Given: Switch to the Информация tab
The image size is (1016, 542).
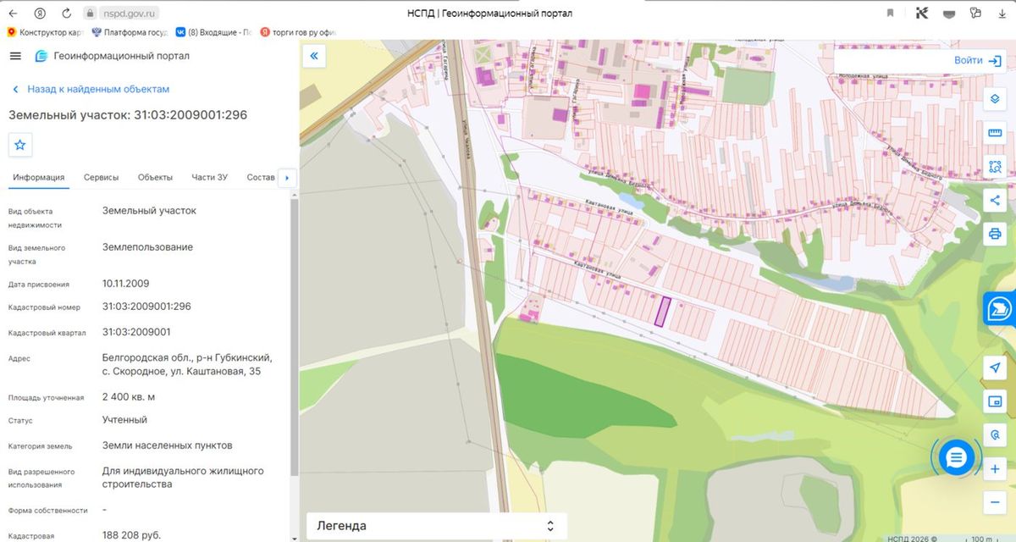Looking at the screenshot, I should (39, 177).
